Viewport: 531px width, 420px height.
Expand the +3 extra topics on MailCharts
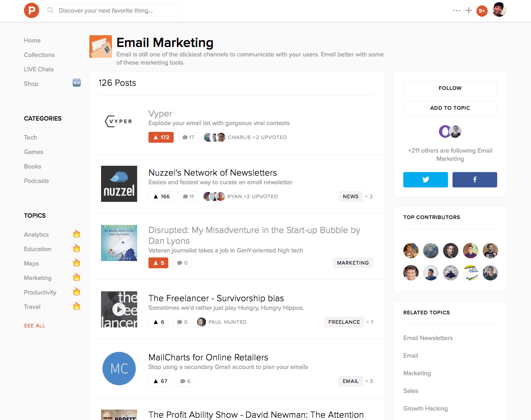(369, 381)
